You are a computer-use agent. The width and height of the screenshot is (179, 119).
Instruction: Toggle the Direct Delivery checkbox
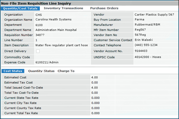38,51
